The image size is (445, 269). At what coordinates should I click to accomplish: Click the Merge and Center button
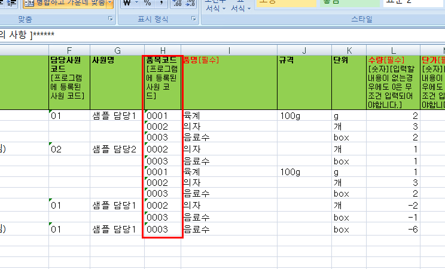click(x=65, y=3)
